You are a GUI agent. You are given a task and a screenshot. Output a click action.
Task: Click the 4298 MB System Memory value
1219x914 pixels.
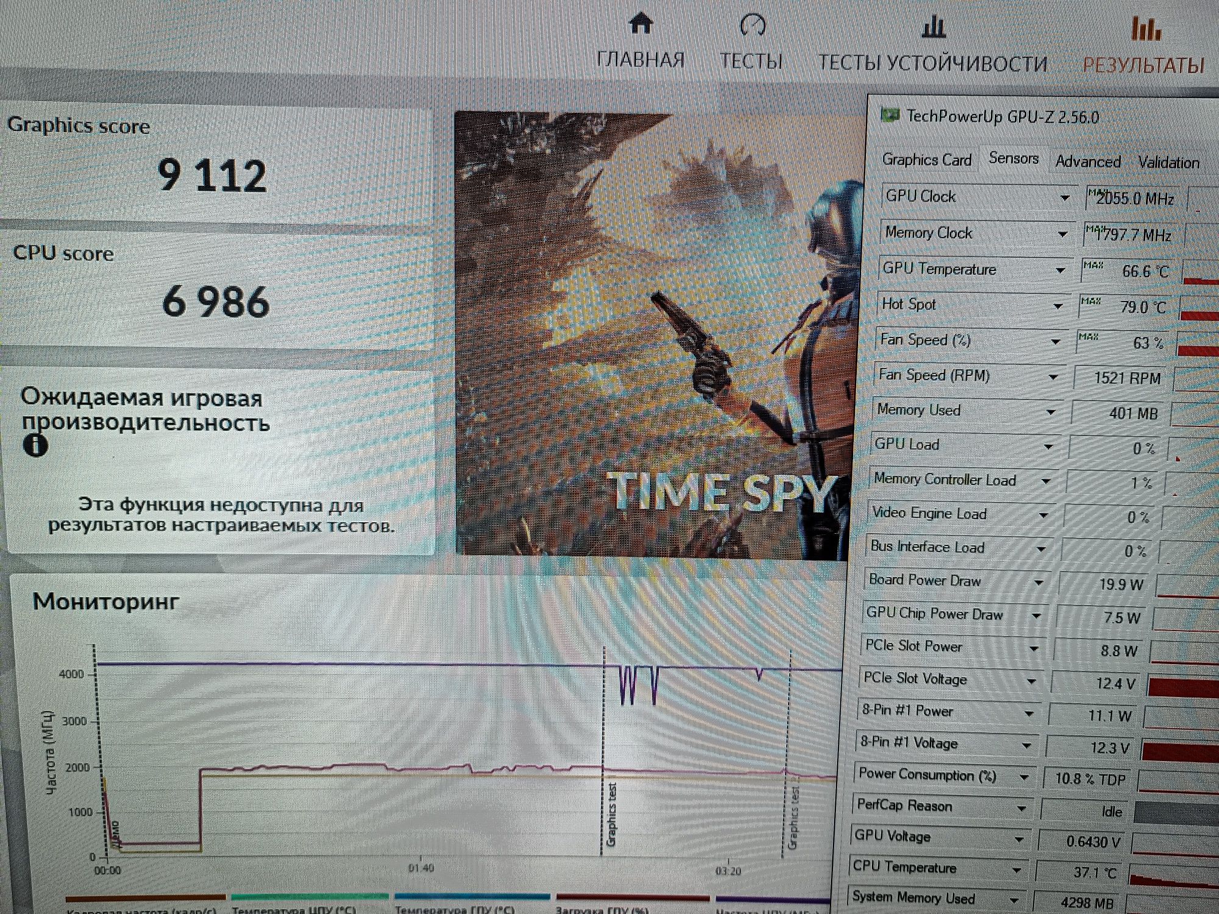point(1087,902)
